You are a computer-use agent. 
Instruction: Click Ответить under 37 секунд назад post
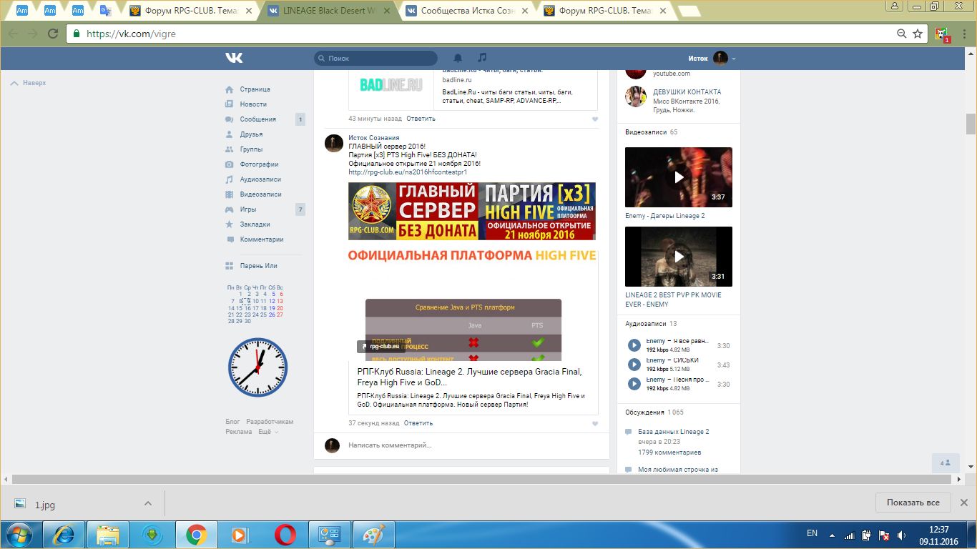tap(418, 423)
